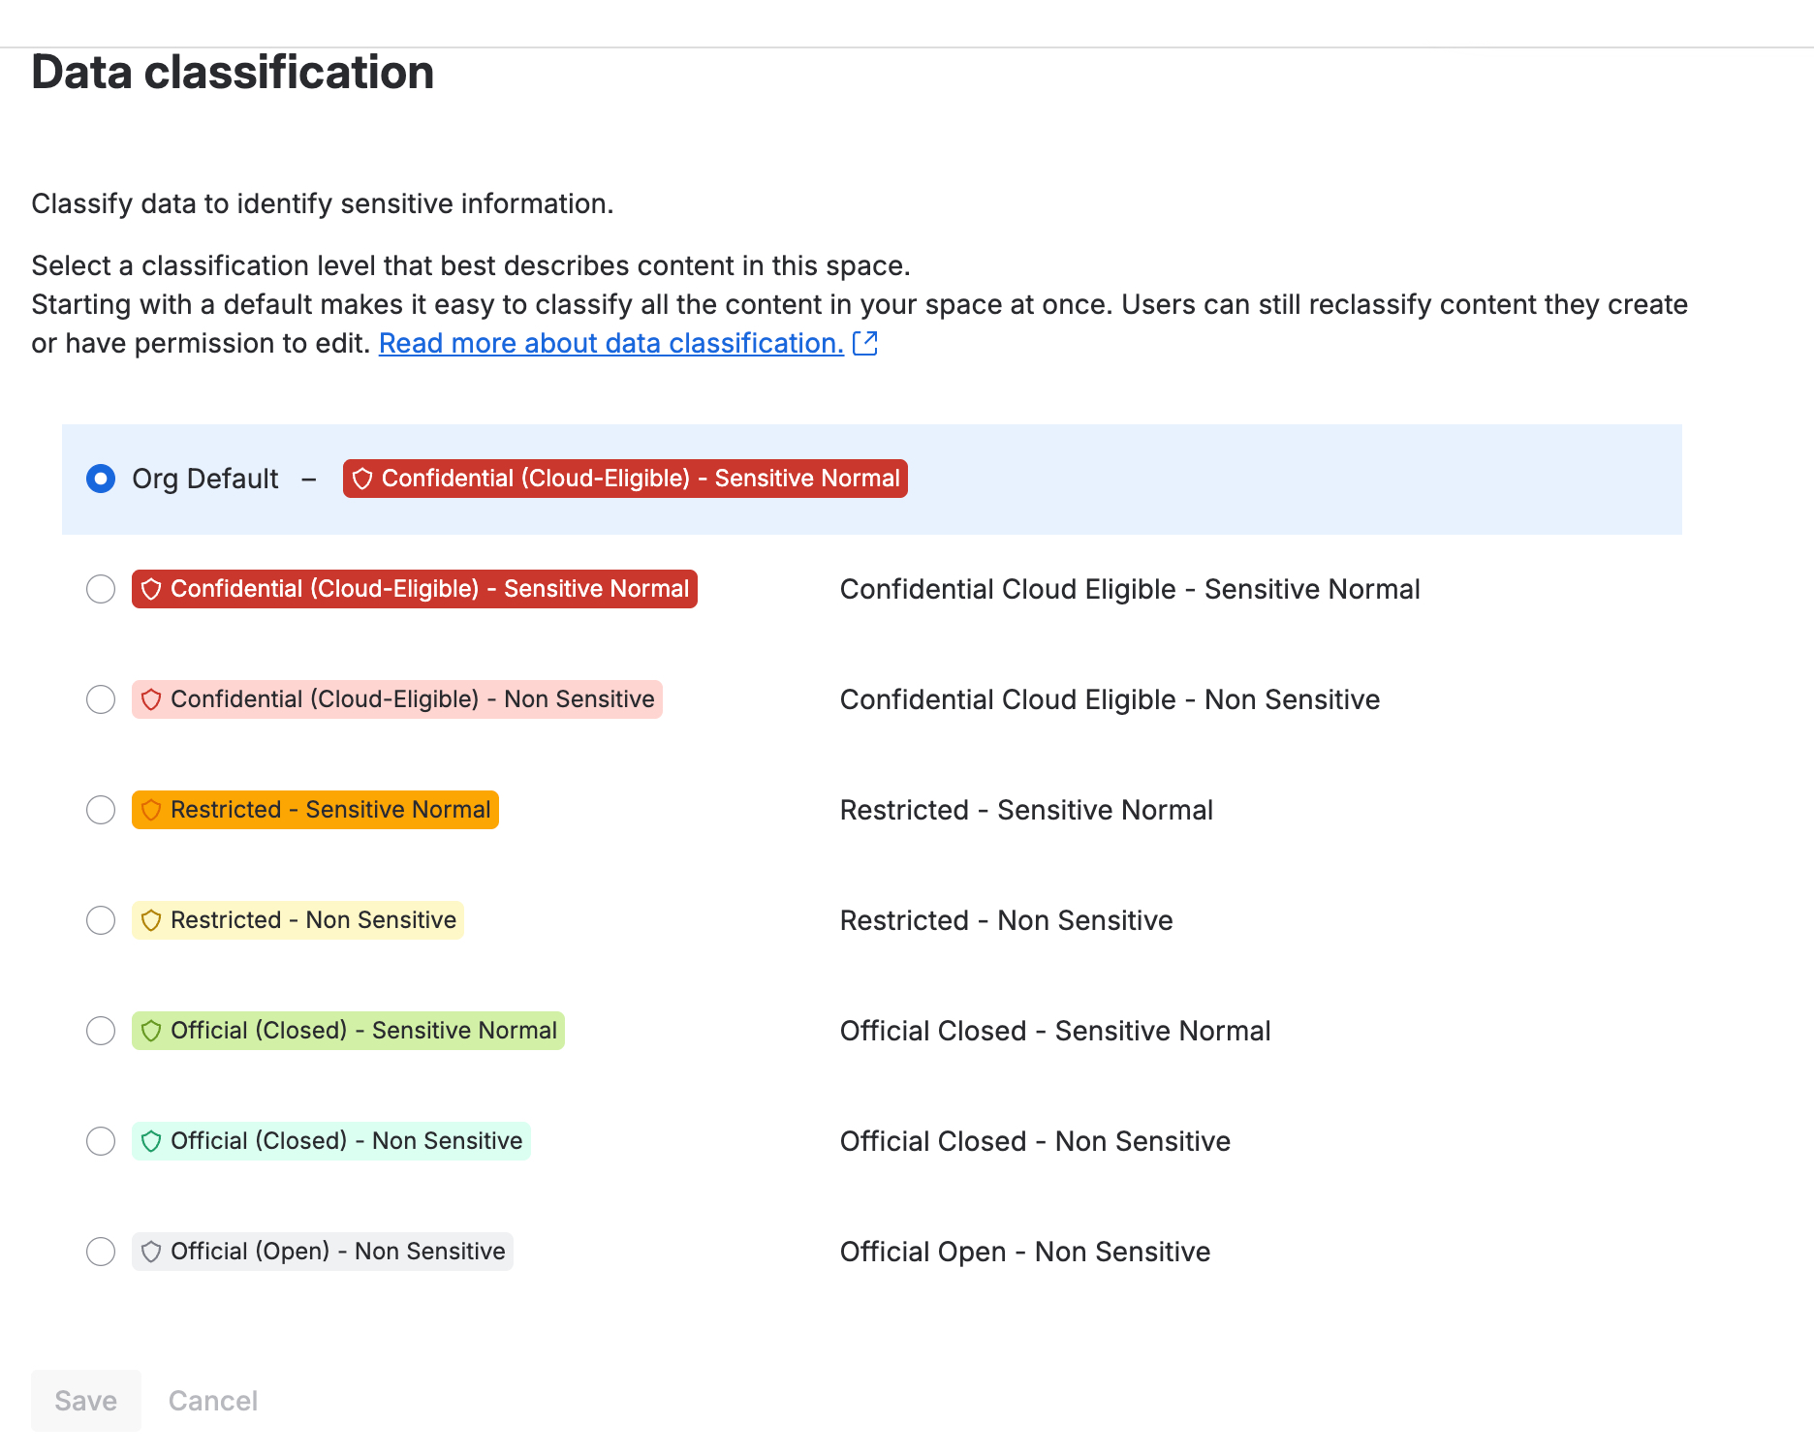The width and height of the screenshot is (1814, 1455).
Task: Click description 'Restricted - Sensitive Normal' on the right
Action: pos(1026,810)
